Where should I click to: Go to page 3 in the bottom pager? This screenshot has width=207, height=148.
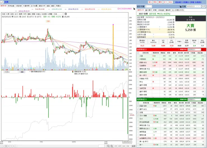click(6, 146)
